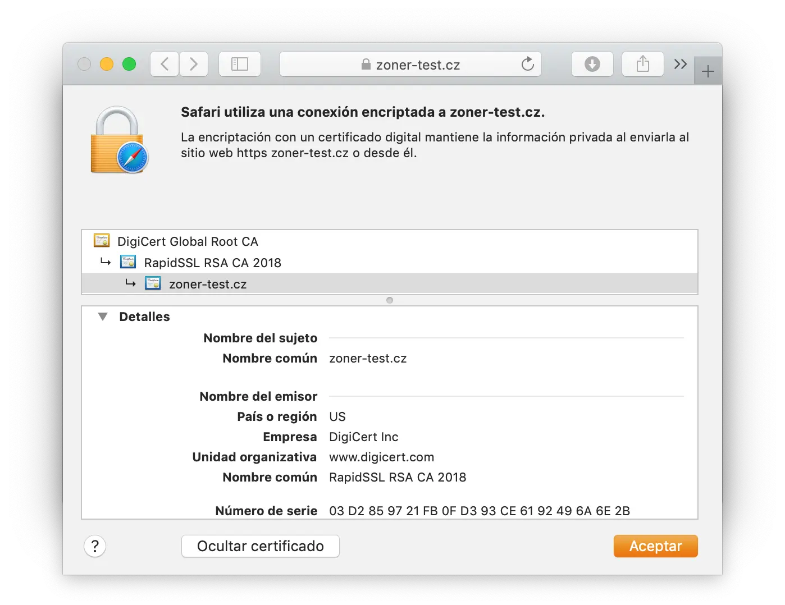Show more toolbar items via double chevron
785x605 pixels.
coord(681,64)
